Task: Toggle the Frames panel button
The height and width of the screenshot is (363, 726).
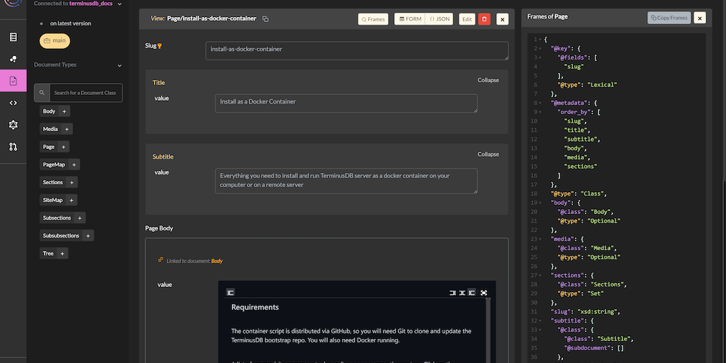Action: [373, 19]
